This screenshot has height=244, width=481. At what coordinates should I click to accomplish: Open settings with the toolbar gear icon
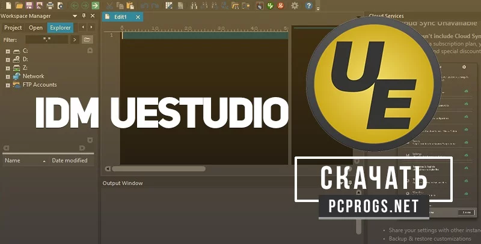[295, 5]
